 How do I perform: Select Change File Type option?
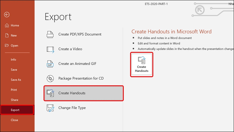(72, 108)
